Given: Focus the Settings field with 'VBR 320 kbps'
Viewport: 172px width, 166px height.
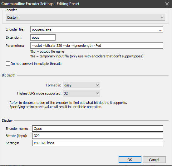Looking at the screenshot, I should 98,143.
